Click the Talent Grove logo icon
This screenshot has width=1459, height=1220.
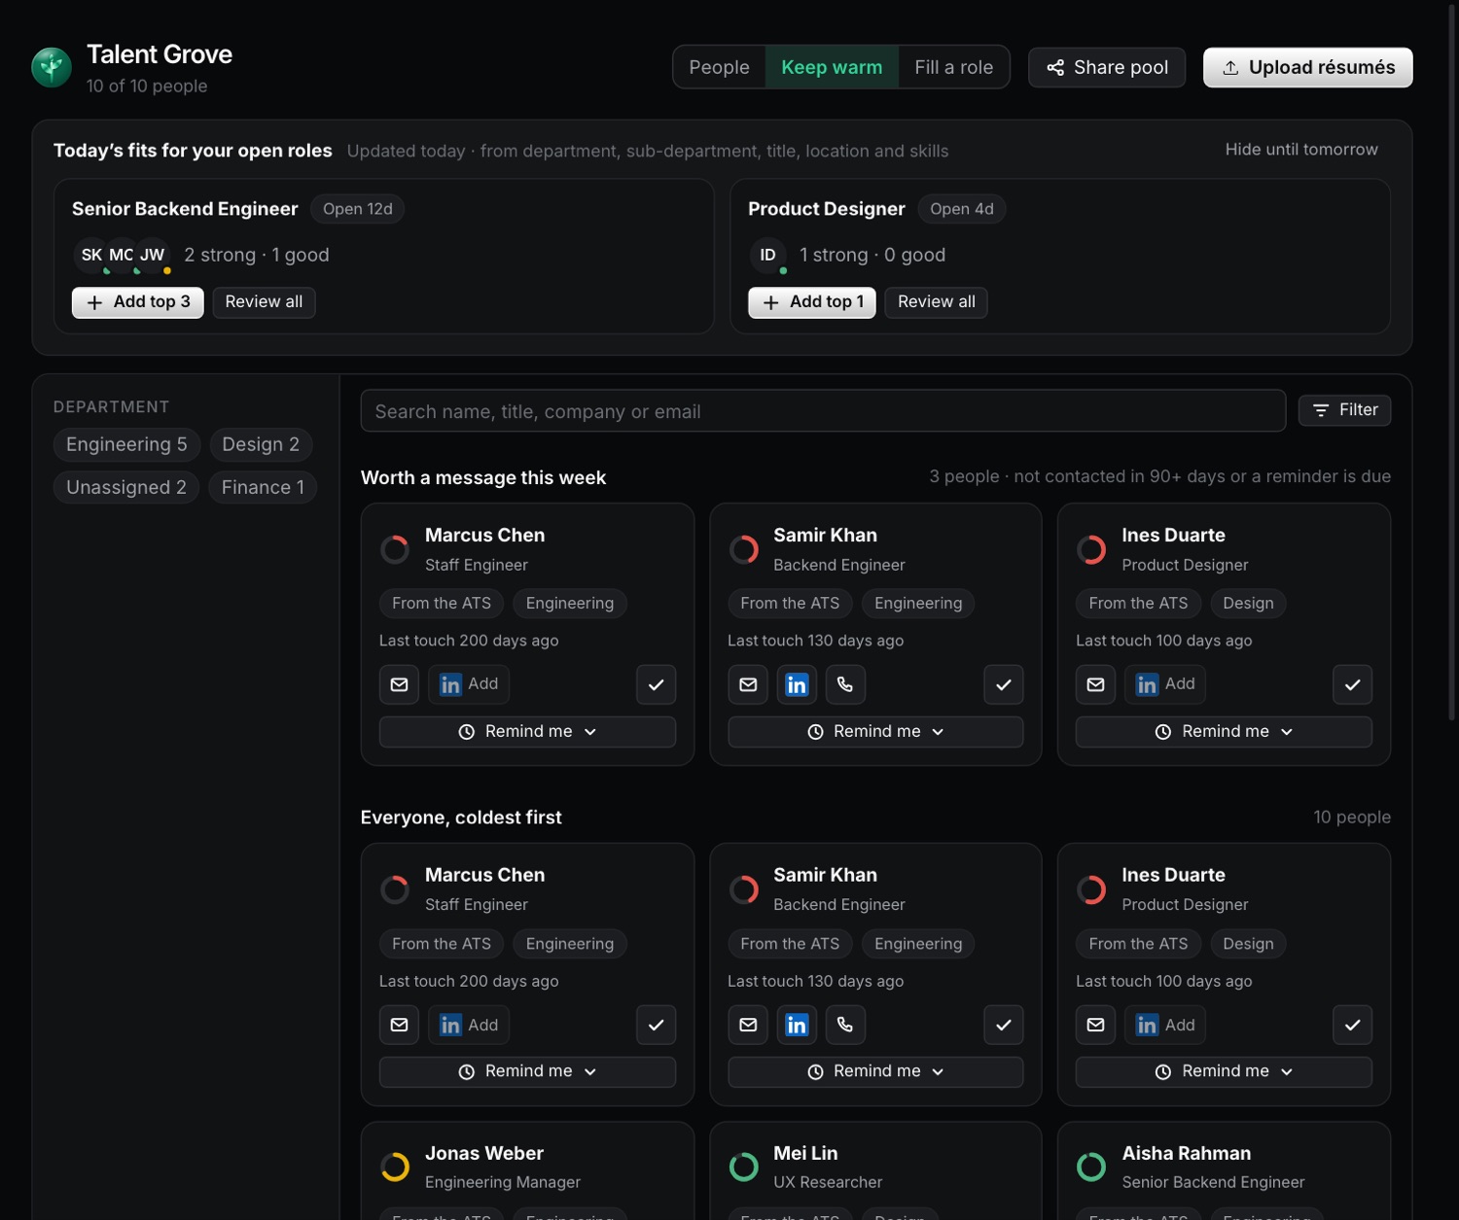[x=52, y=67]
